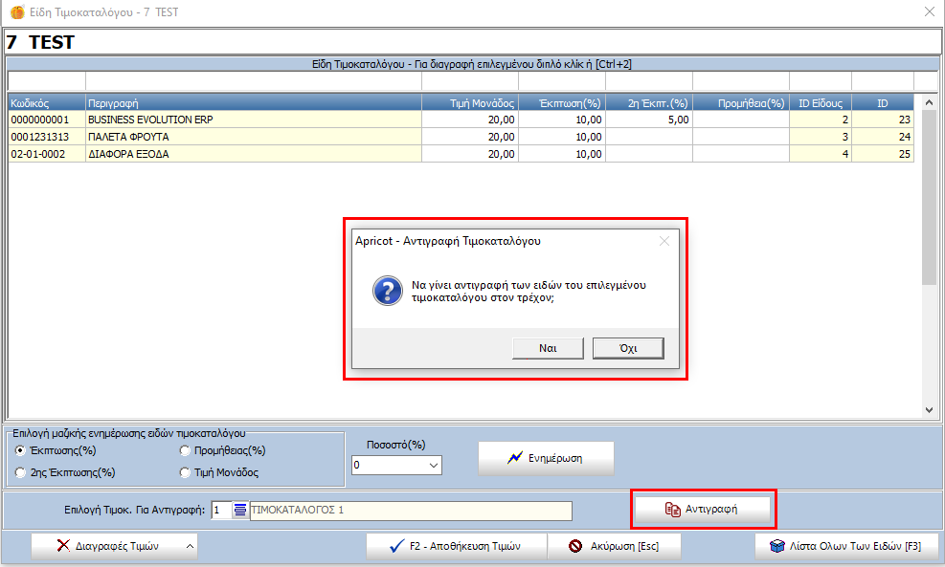Open Λίστα Όλων Των Ειδών [F3]

[x=846, y=546]
